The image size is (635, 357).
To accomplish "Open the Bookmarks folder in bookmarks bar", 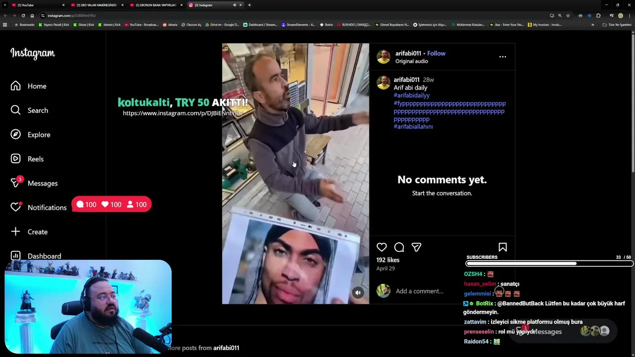I will pos(25,25).
